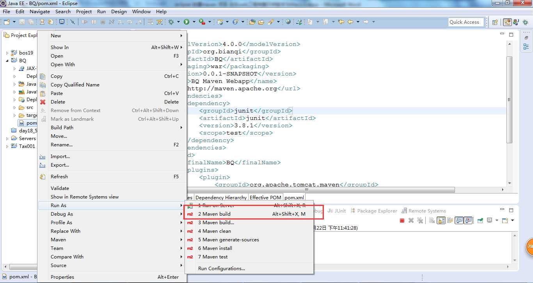Choose Maven install in the submenu

(x=249, y=248)
